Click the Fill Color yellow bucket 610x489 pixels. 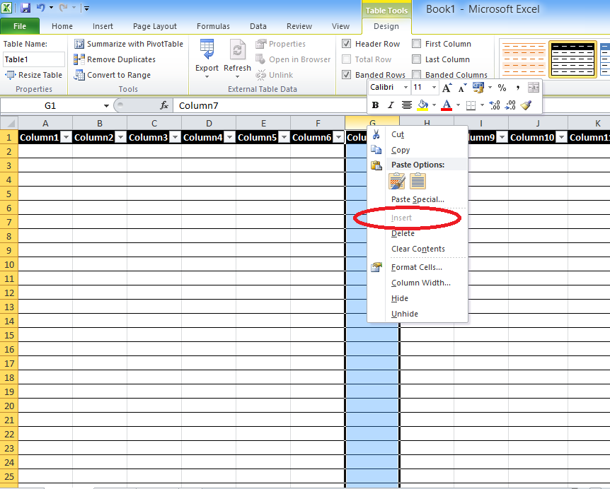(x=422, y=105)
